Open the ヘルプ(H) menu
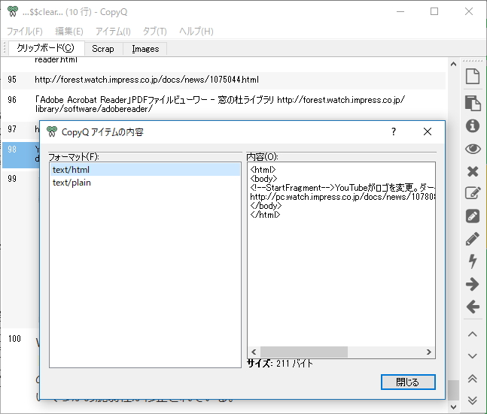This screenshot has width=487, height=414. [196, 32]
